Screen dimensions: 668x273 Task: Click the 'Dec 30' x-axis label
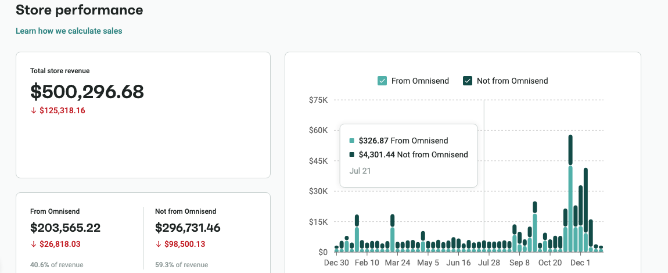[336, 263]
